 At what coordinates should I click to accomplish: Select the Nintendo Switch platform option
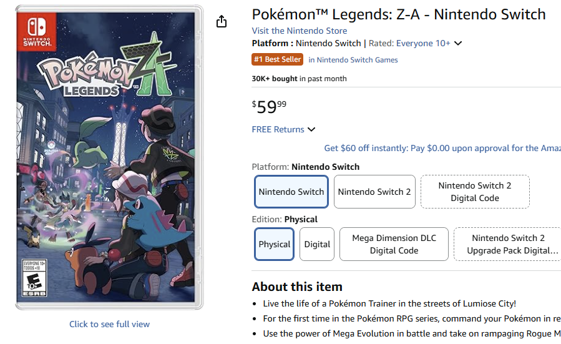tap(291, 192)
